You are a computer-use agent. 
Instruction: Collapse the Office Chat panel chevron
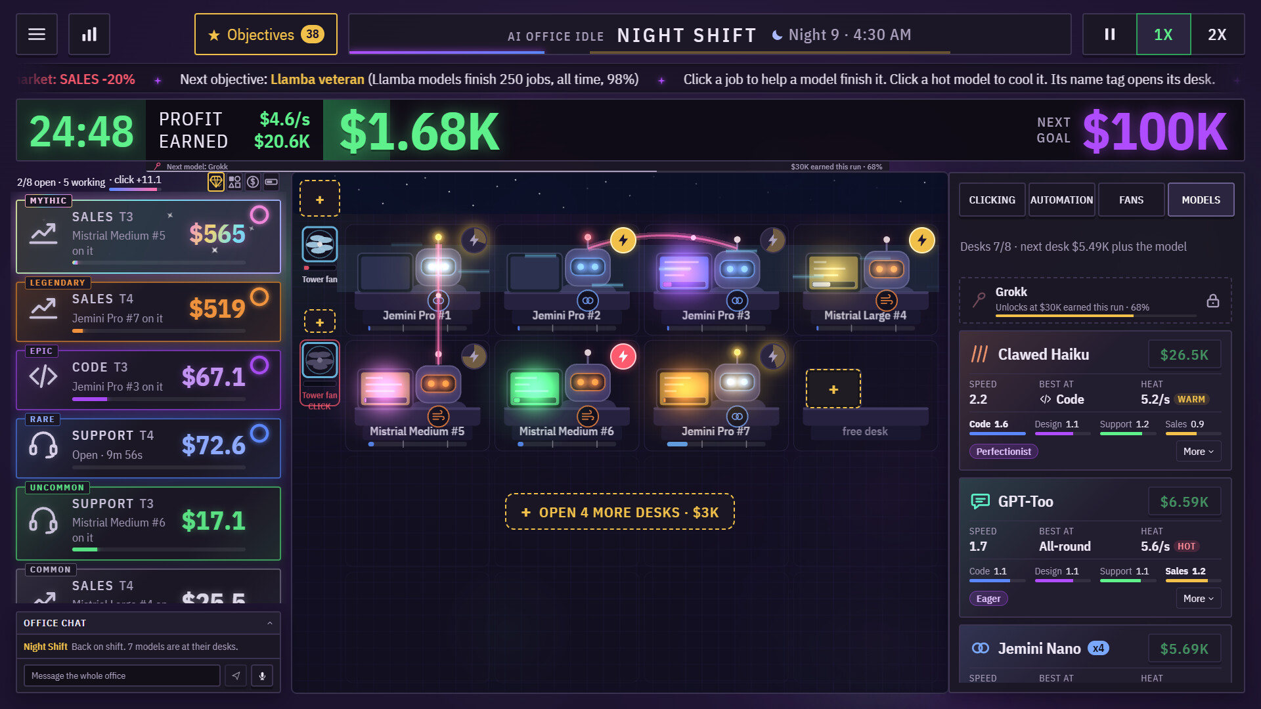pos(270,623)
